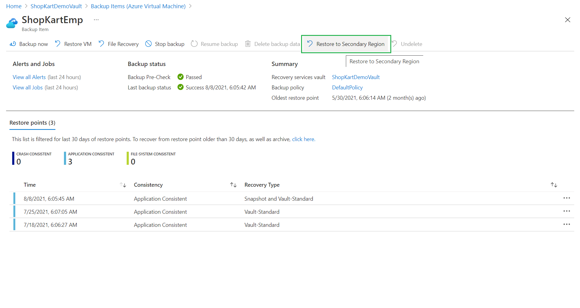The width and height of the screenshot is (580, 308).
Task: Close the ShopKartEmp backup item pane
Action: tap(567, 20)
